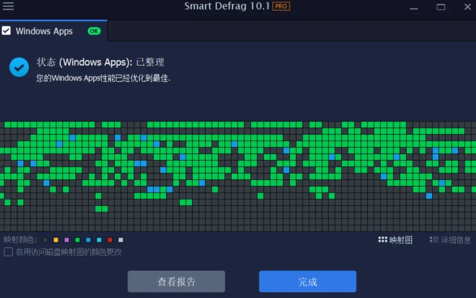The image size is (476, 298).
Task: Maximize the Smart Defrag window
Action: click(441, 7)
